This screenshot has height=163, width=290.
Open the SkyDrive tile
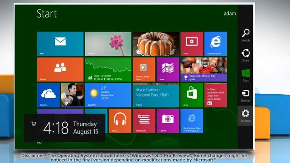pyautogui.click(x=48, y=95)
